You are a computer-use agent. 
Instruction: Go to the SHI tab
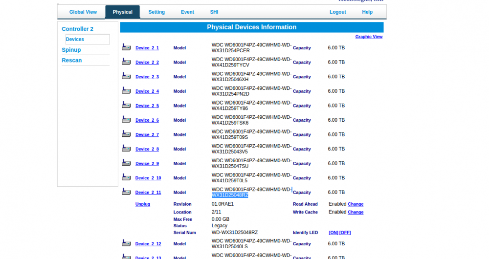(214, 12)
